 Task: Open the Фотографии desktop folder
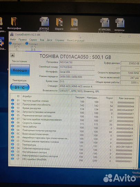(x=14, y=24)
